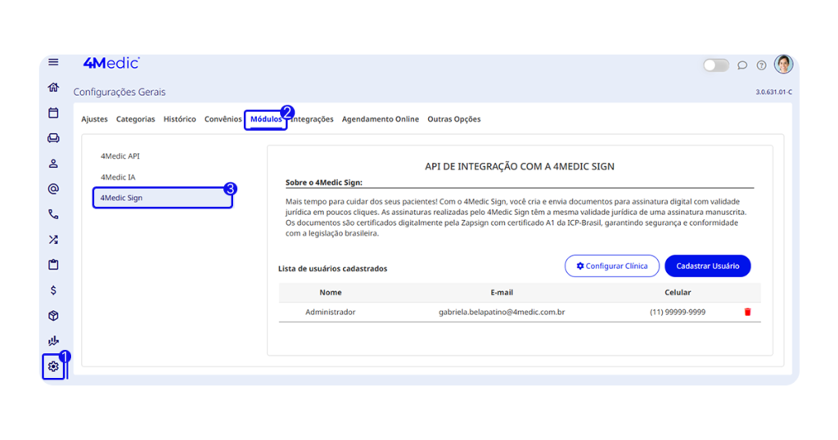Image resolution: width=838 pixels, height=440 pixels.
Task: Click the Configurar Clínica button
Action: pos(612,266)
